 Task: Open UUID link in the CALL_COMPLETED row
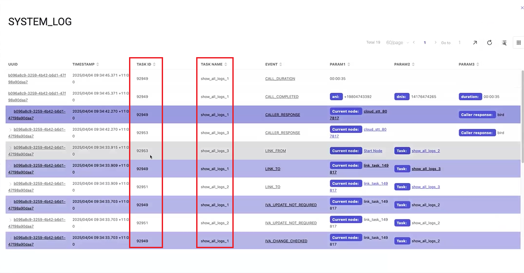(x=37, y=96)
